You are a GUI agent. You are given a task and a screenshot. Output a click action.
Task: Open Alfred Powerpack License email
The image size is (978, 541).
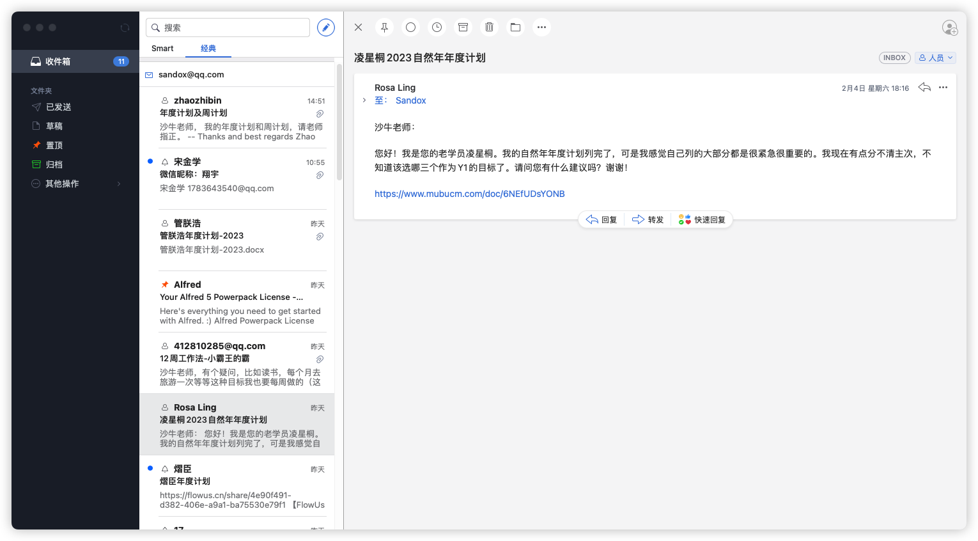(237, 302)
